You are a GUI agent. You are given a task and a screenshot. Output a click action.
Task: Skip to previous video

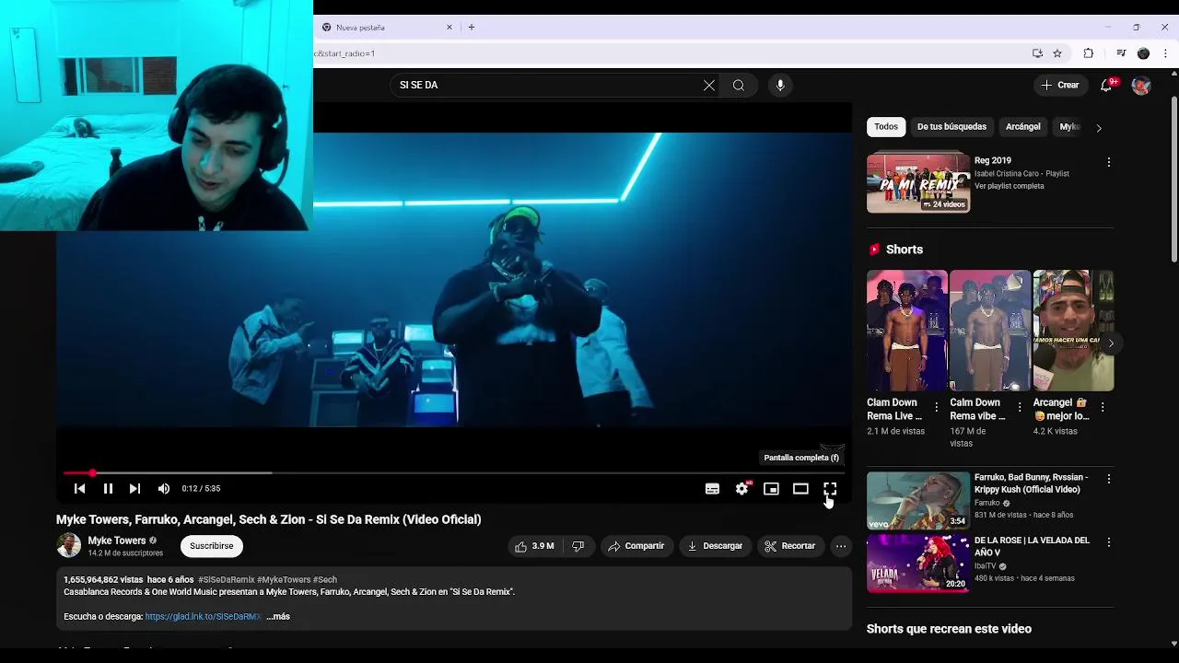(79, 489)
